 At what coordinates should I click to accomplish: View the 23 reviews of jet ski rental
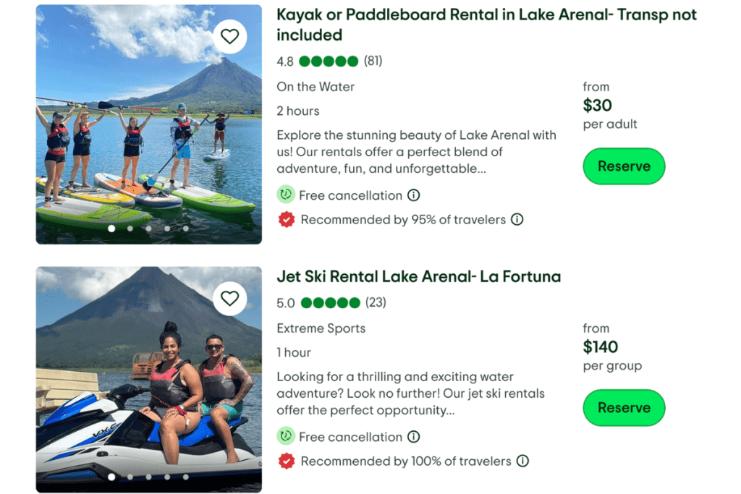click(x=376, y=302)
